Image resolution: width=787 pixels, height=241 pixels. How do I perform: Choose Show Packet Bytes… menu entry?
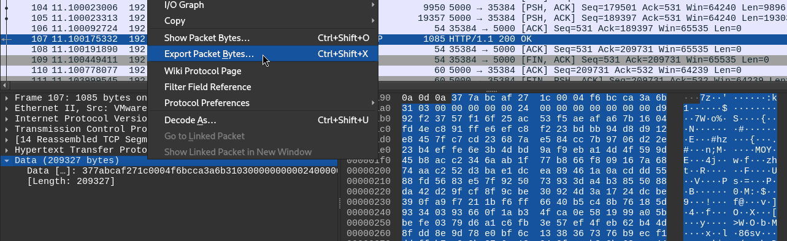[263, 38]
